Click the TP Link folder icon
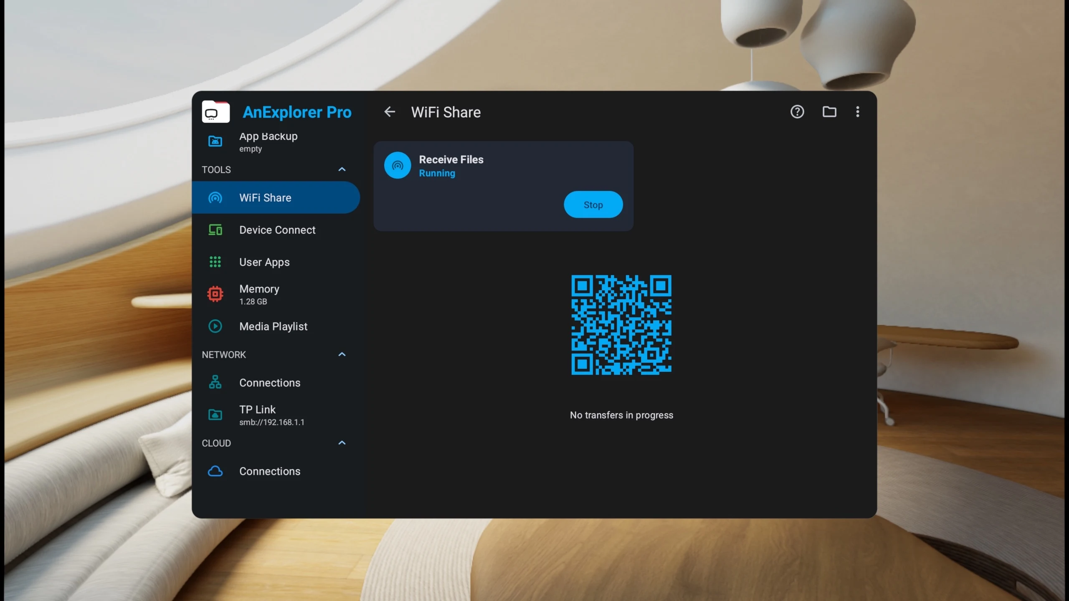The height and width of the screenshot is (601, 1069). point(215,415)
